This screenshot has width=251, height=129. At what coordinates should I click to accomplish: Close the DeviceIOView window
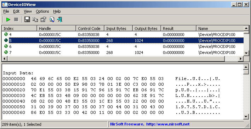click(x=246, y=5)
